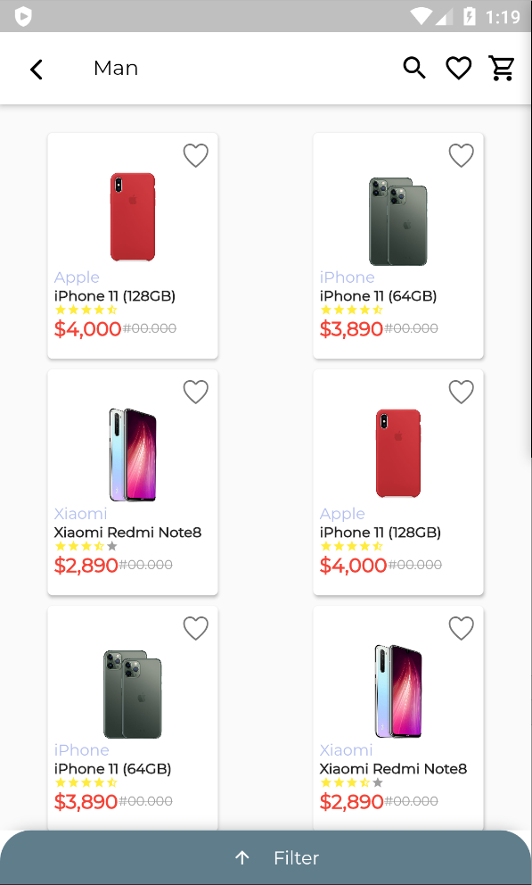Select the Xiaomi brand link in bottom-right card
This screenshot has height=885, width=532.
tap(346, 750)
